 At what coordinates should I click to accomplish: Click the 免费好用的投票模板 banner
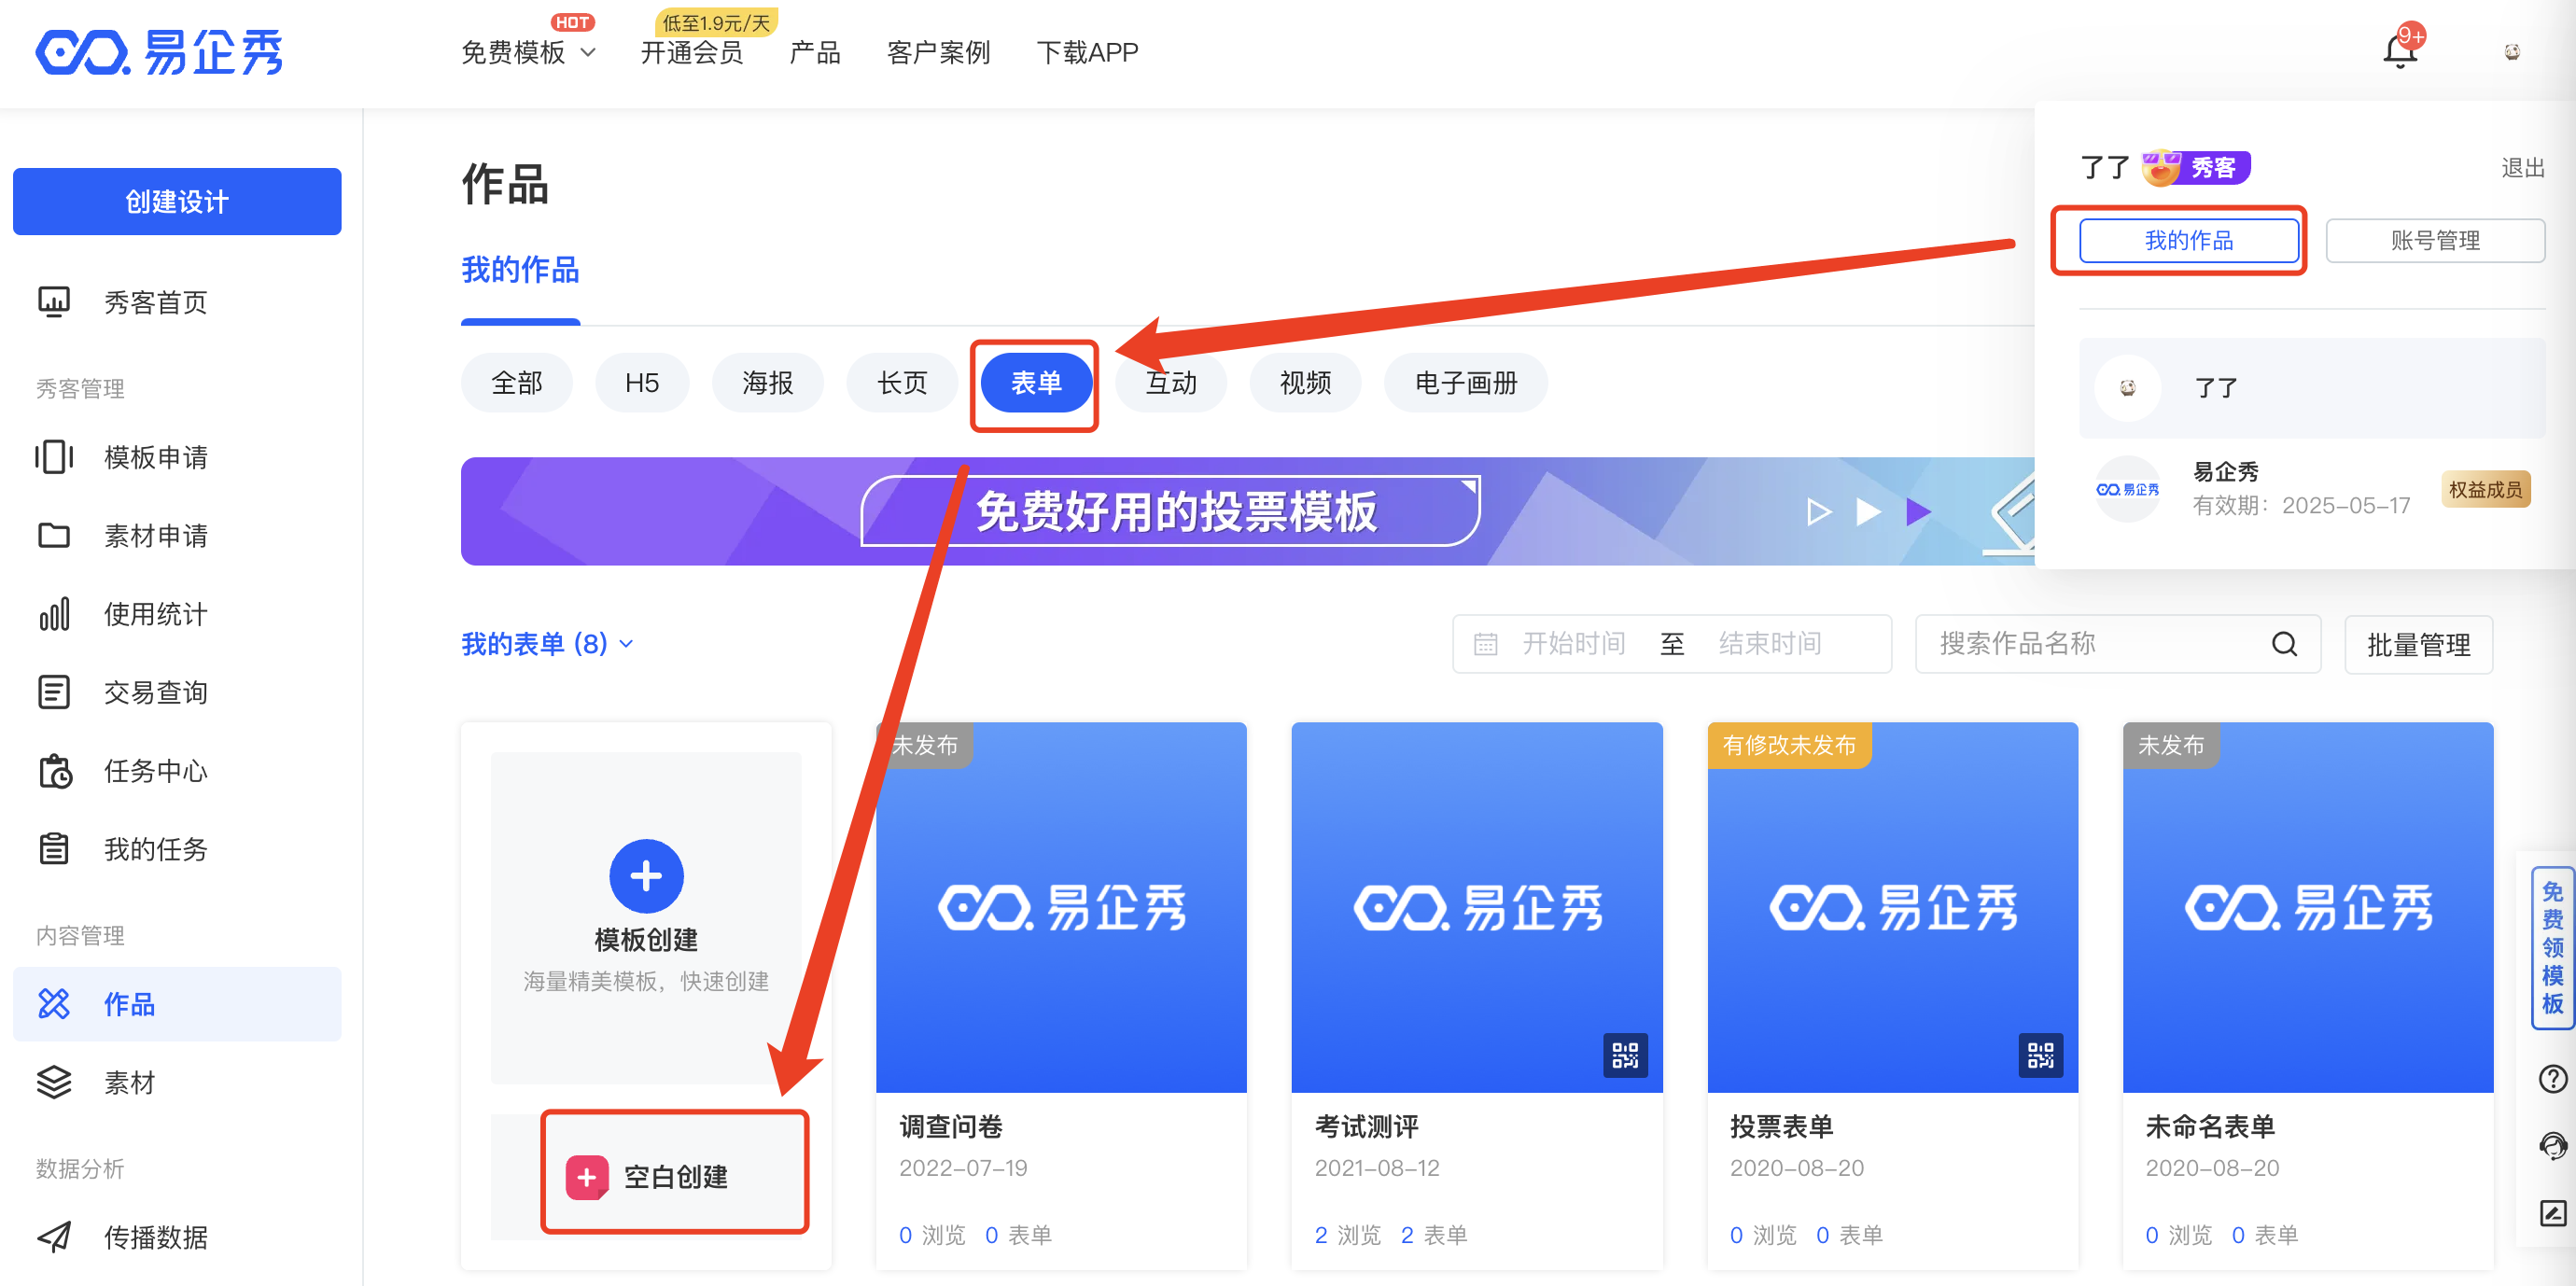(x=1247, y=511)
